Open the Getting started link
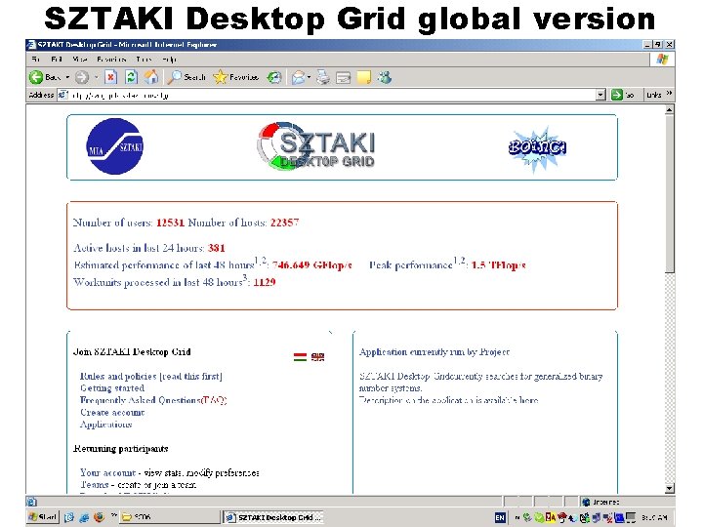 tap(112, 388)
